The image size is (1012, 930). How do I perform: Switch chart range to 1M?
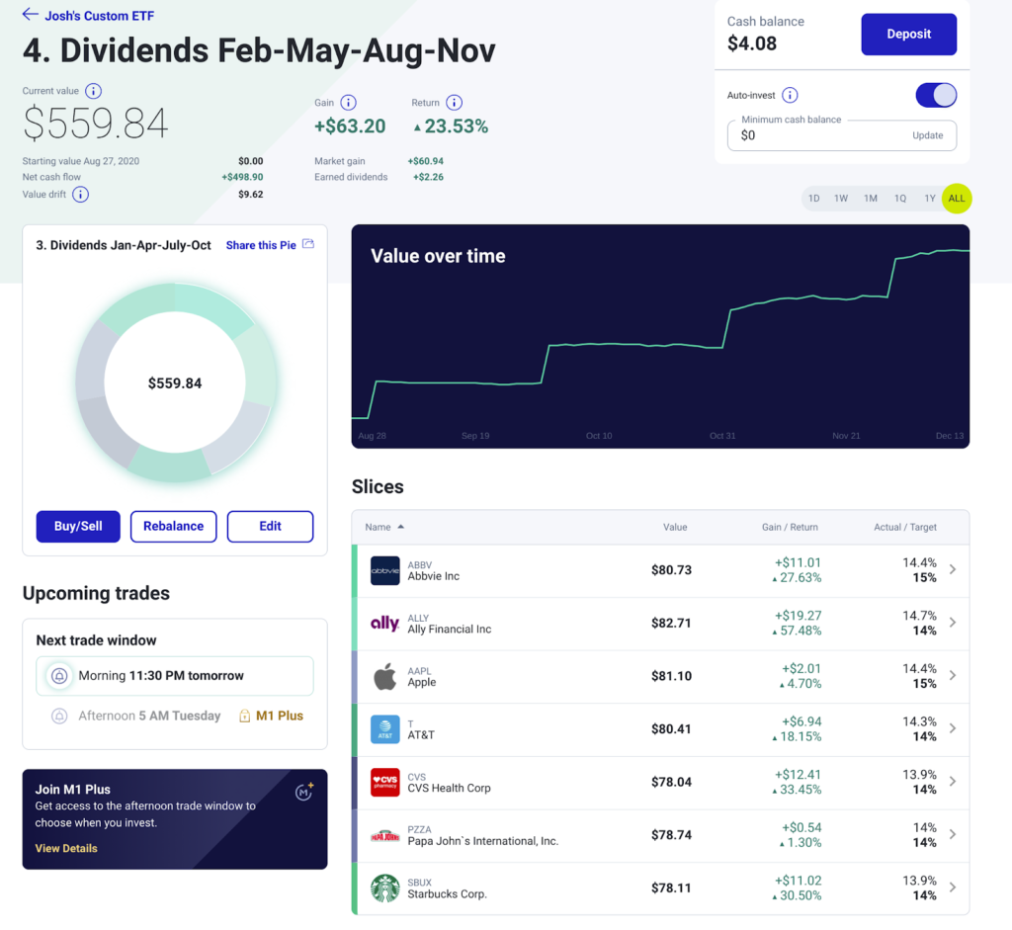pos(870,199)
